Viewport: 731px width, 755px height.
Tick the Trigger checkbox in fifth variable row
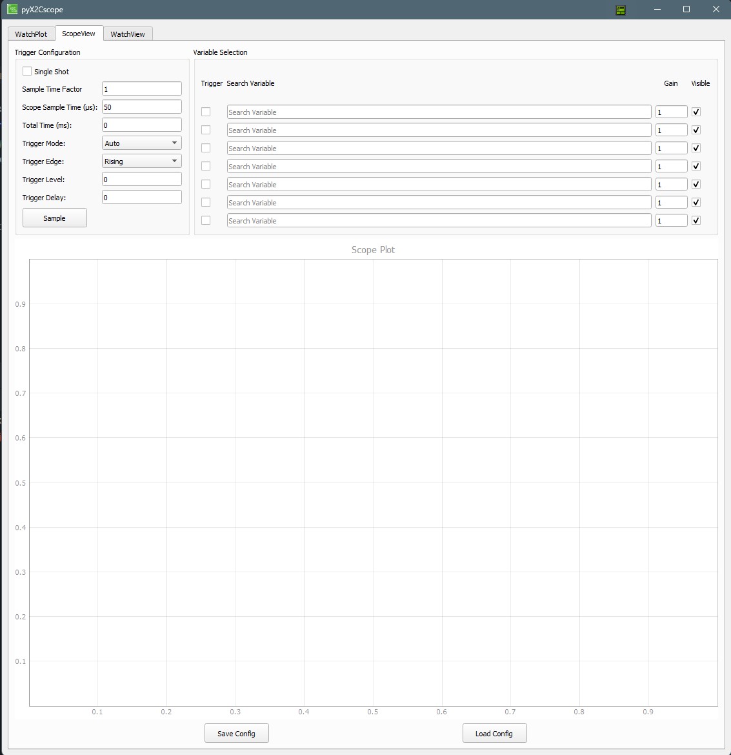pyautogui.click(x=206, y=184)
